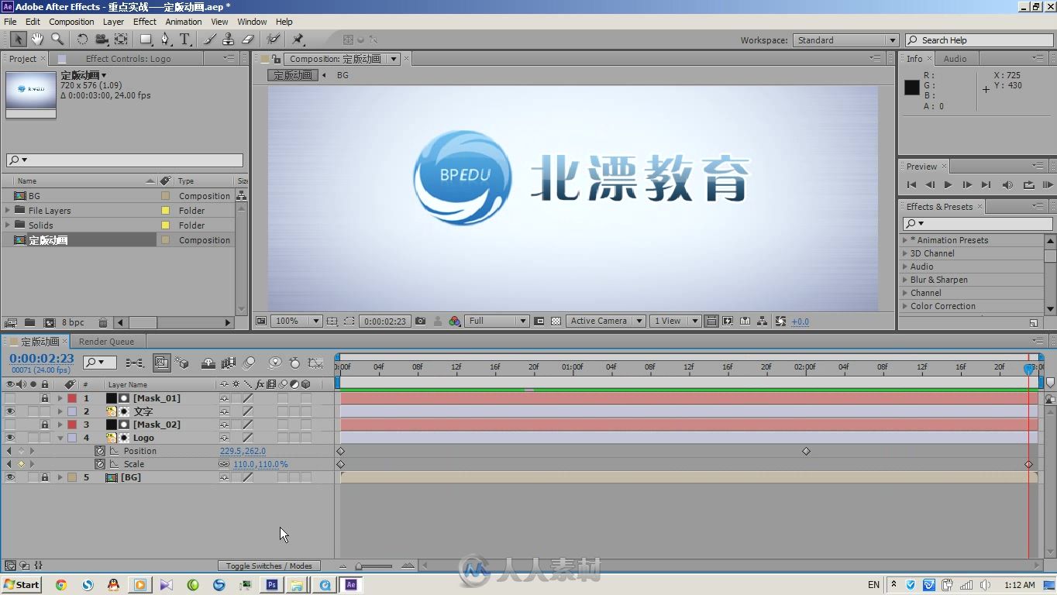Screen dimensions: 1057x595
Task: Select the Brush tool
Action: pyautogui.click(x=210, y=40)
